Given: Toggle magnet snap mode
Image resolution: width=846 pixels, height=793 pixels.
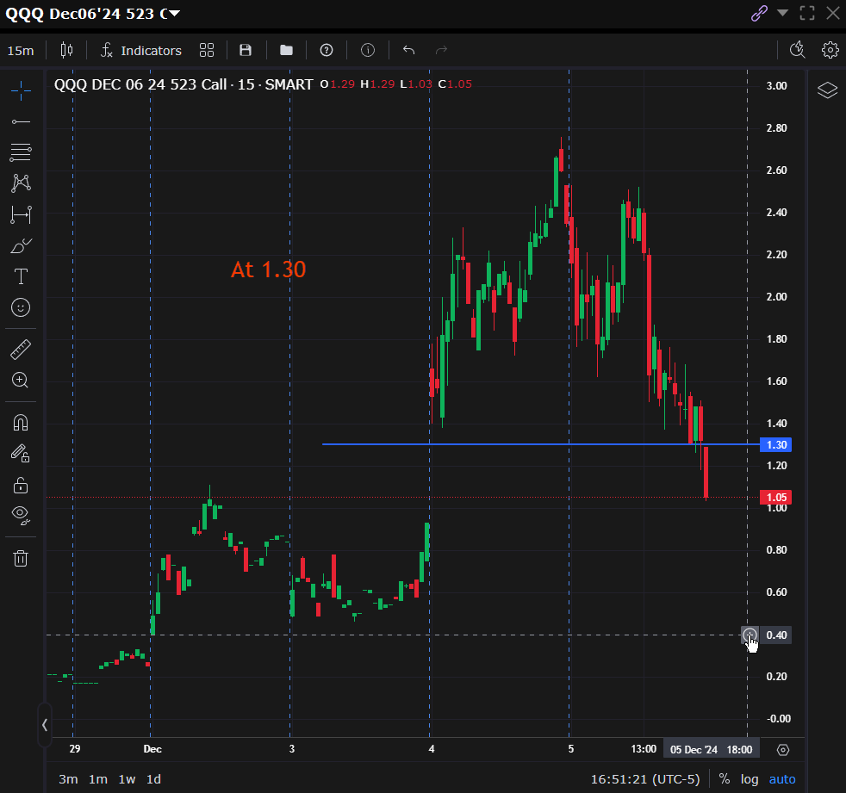Looking at the screenshot, I should (21, 422).
